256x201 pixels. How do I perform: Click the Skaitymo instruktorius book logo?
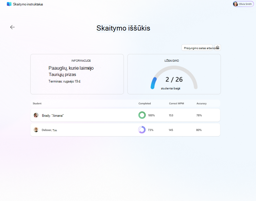(x=9, y=4)
